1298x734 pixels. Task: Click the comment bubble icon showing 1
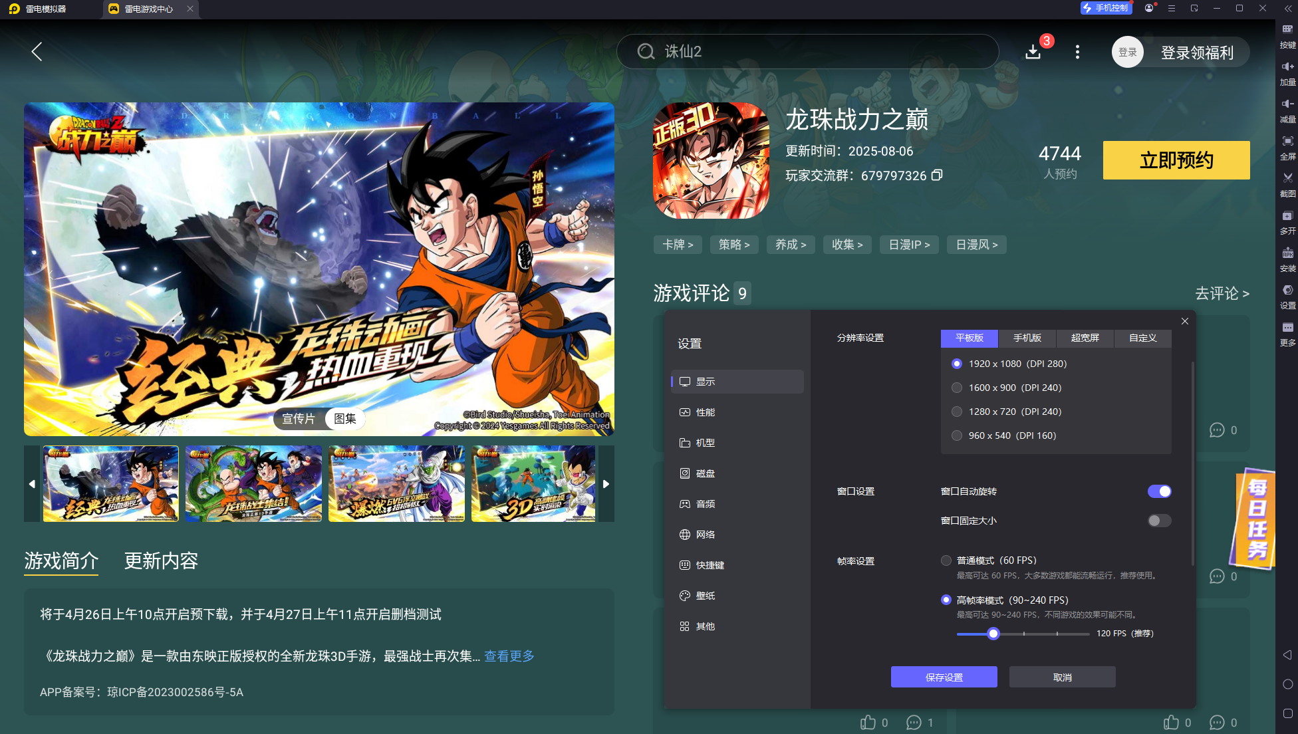(x=914, y=723)
